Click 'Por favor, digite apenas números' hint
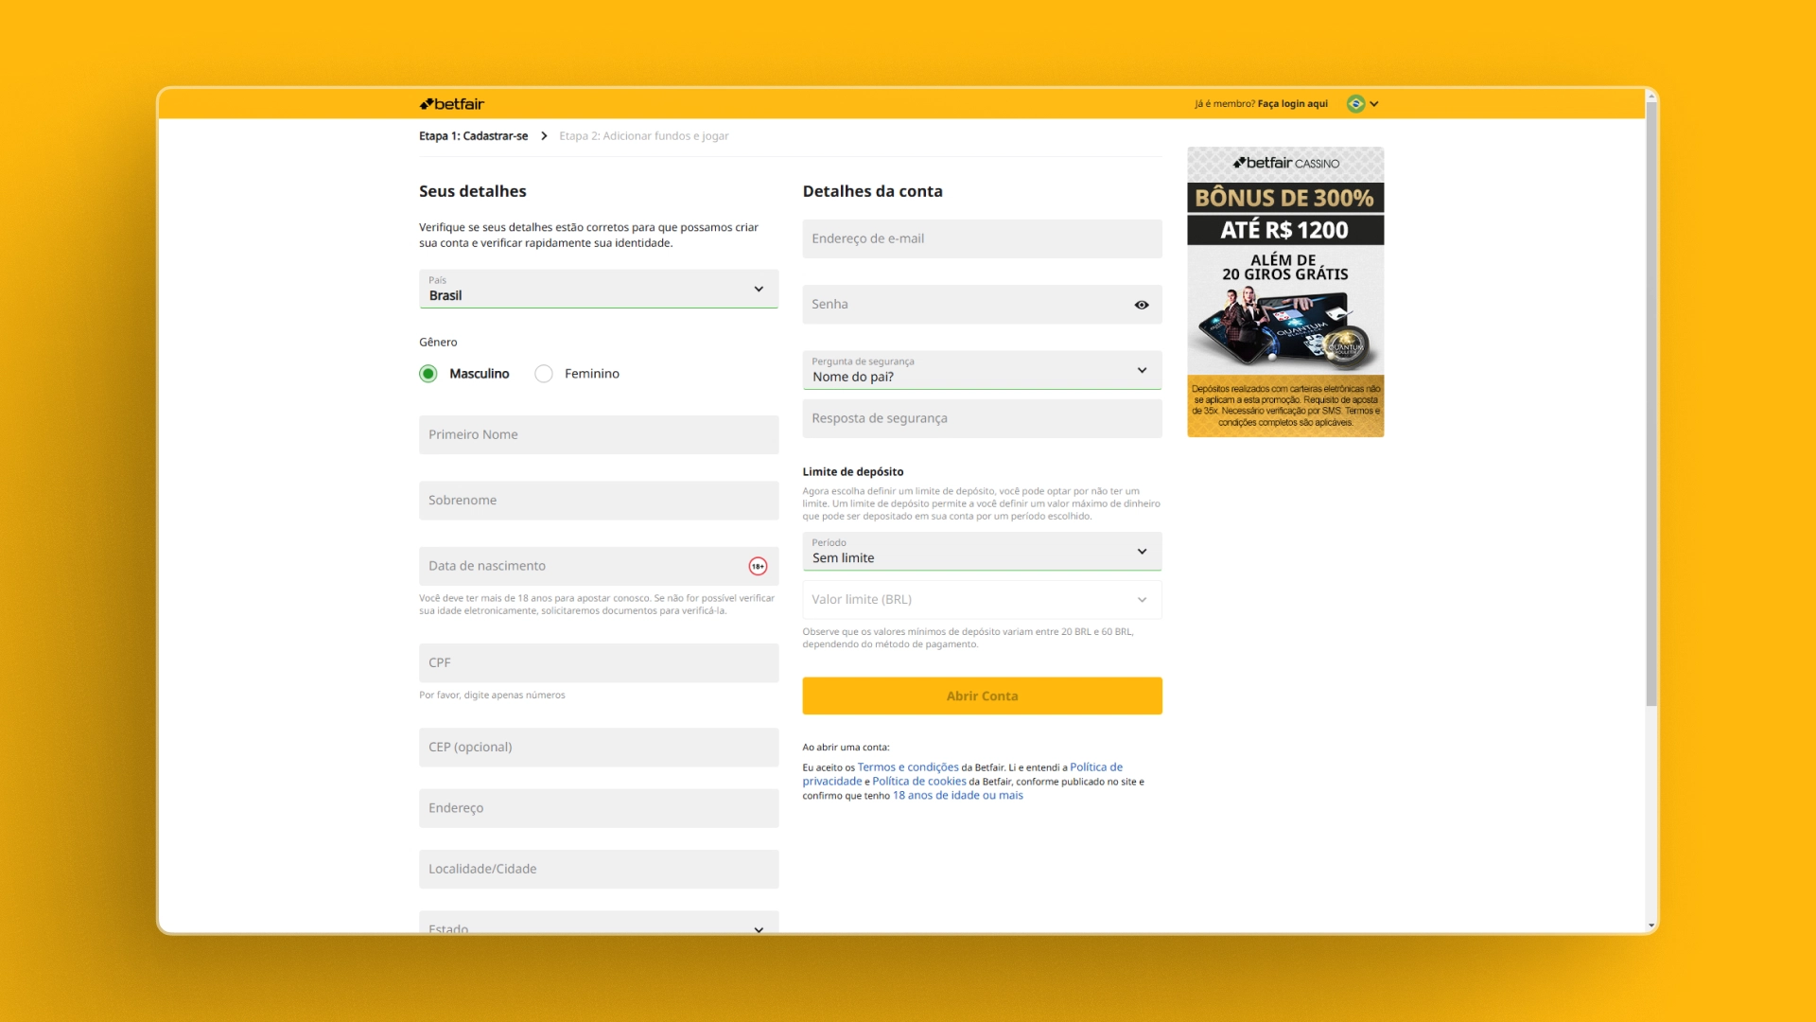The image size is (1816, 1022). 492,696
